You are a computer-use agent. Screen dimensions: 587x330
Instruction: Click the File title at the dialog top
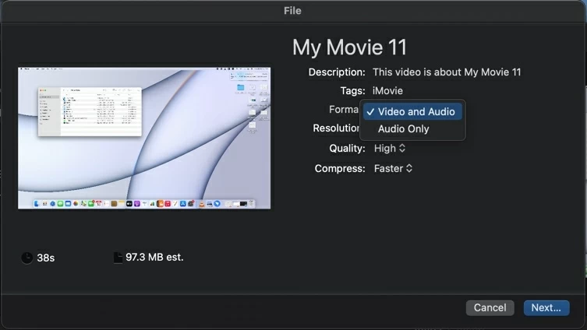[x=292, y=11]
